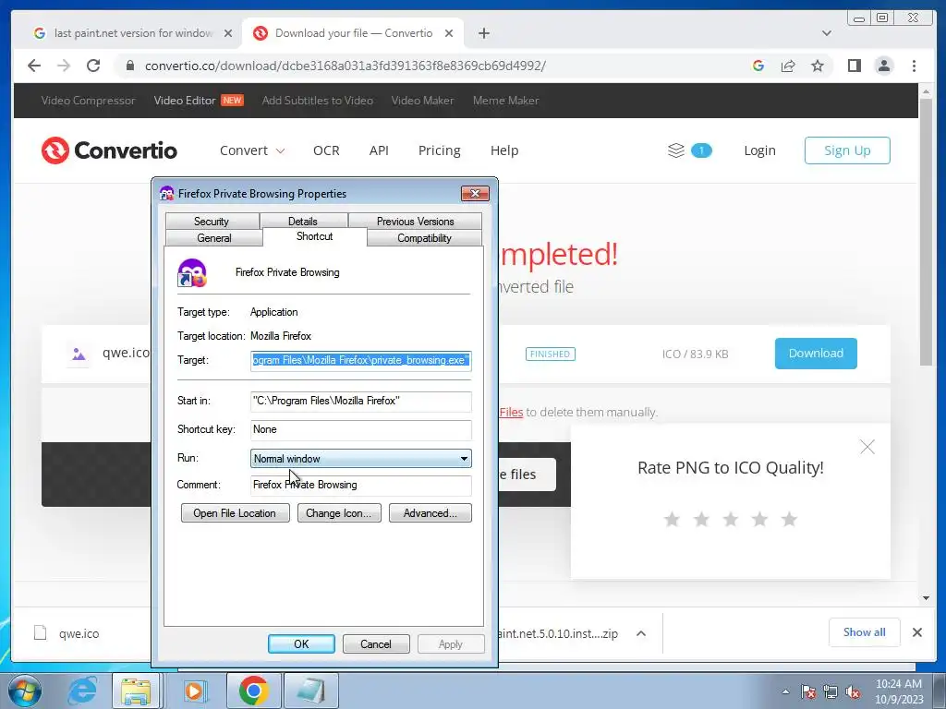Cancel the properties dialog
Image resolution: width=946 pixels, height=709 pixels.
[376, 643]
